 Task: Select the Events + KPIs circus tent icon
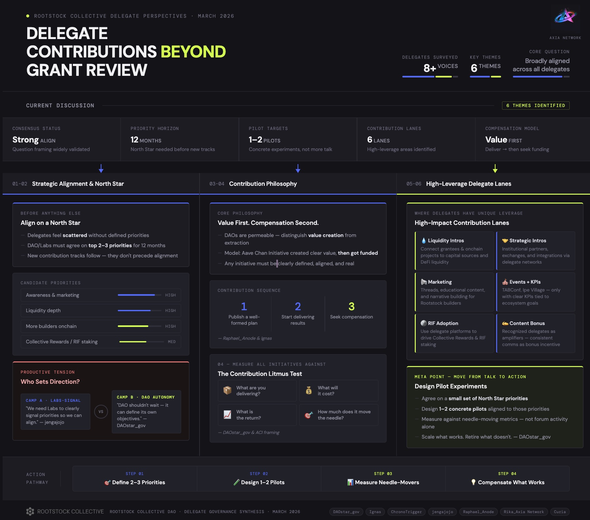(x=506, y=282)
